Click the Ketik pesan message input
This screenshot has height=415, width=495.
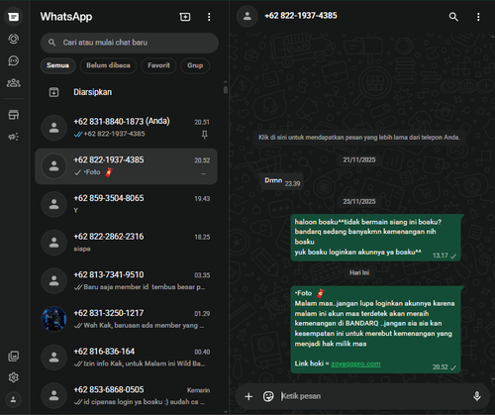coord(373,396)
